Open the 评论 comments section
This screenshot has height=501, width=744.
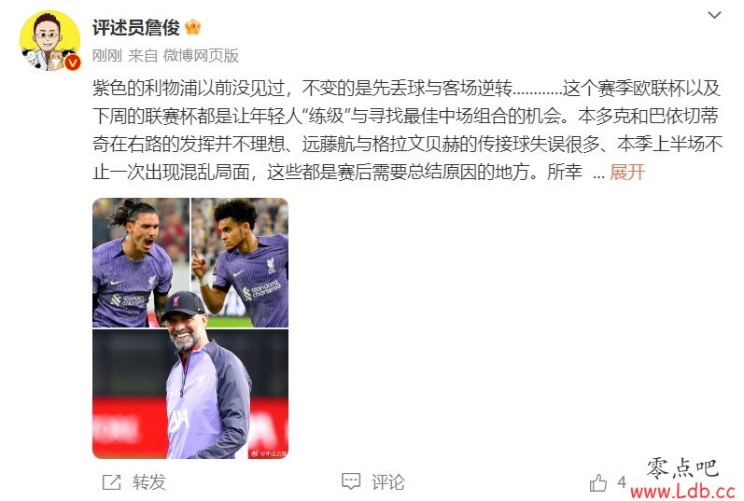tap(388, 482)
